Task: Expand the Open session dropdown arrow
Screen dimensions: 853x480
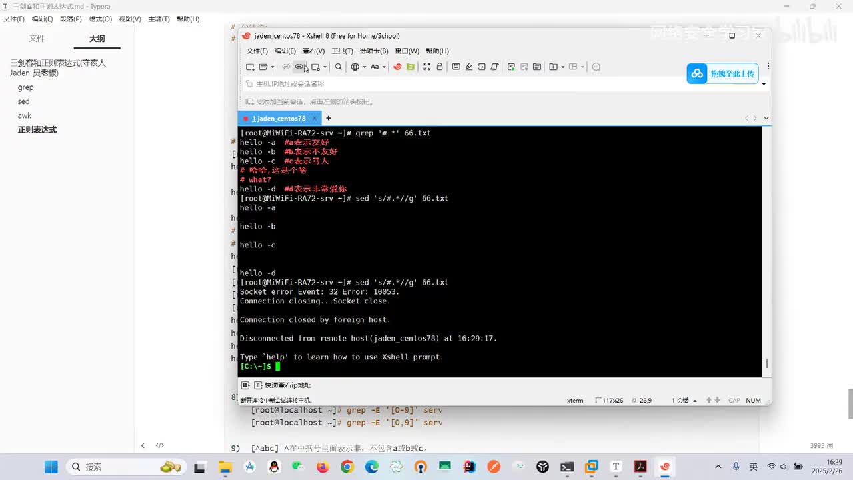Action: 272,67
